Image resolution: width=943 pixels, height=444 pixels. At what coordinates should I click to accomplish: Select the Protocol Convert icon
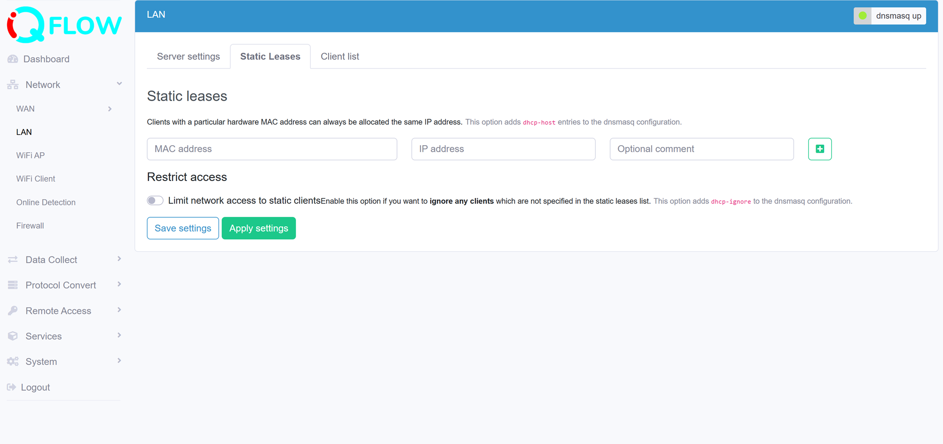(x=12, y=285)
